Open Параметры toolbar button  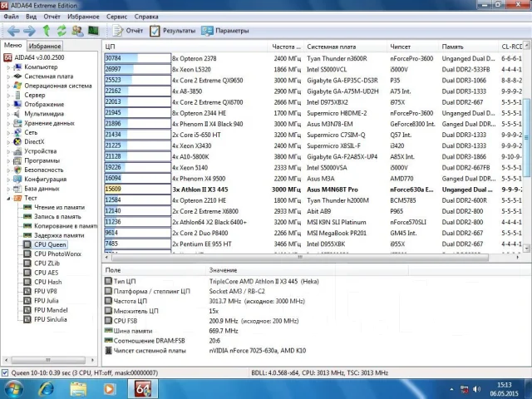[224, 31]
